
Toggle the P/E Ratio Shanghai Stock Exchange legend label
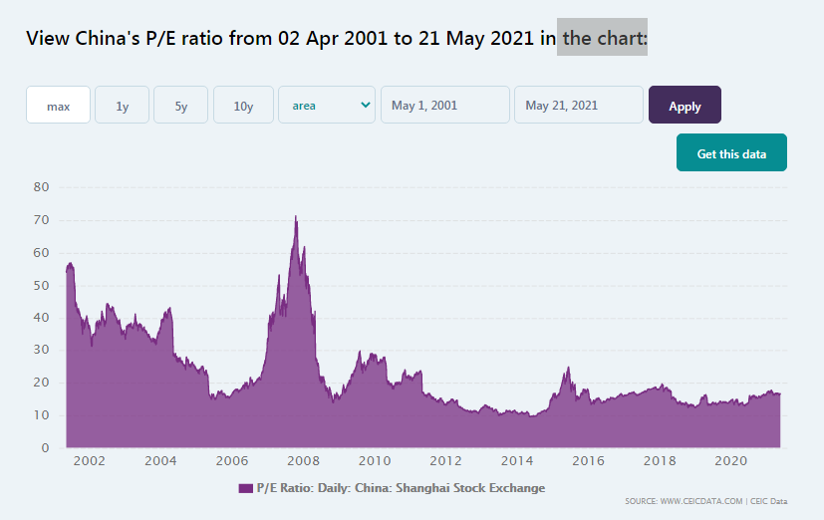(x=401, y=488)
